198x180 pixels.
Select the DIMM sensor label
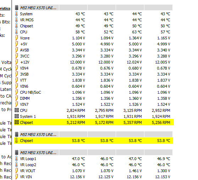(x=25, y=98)
